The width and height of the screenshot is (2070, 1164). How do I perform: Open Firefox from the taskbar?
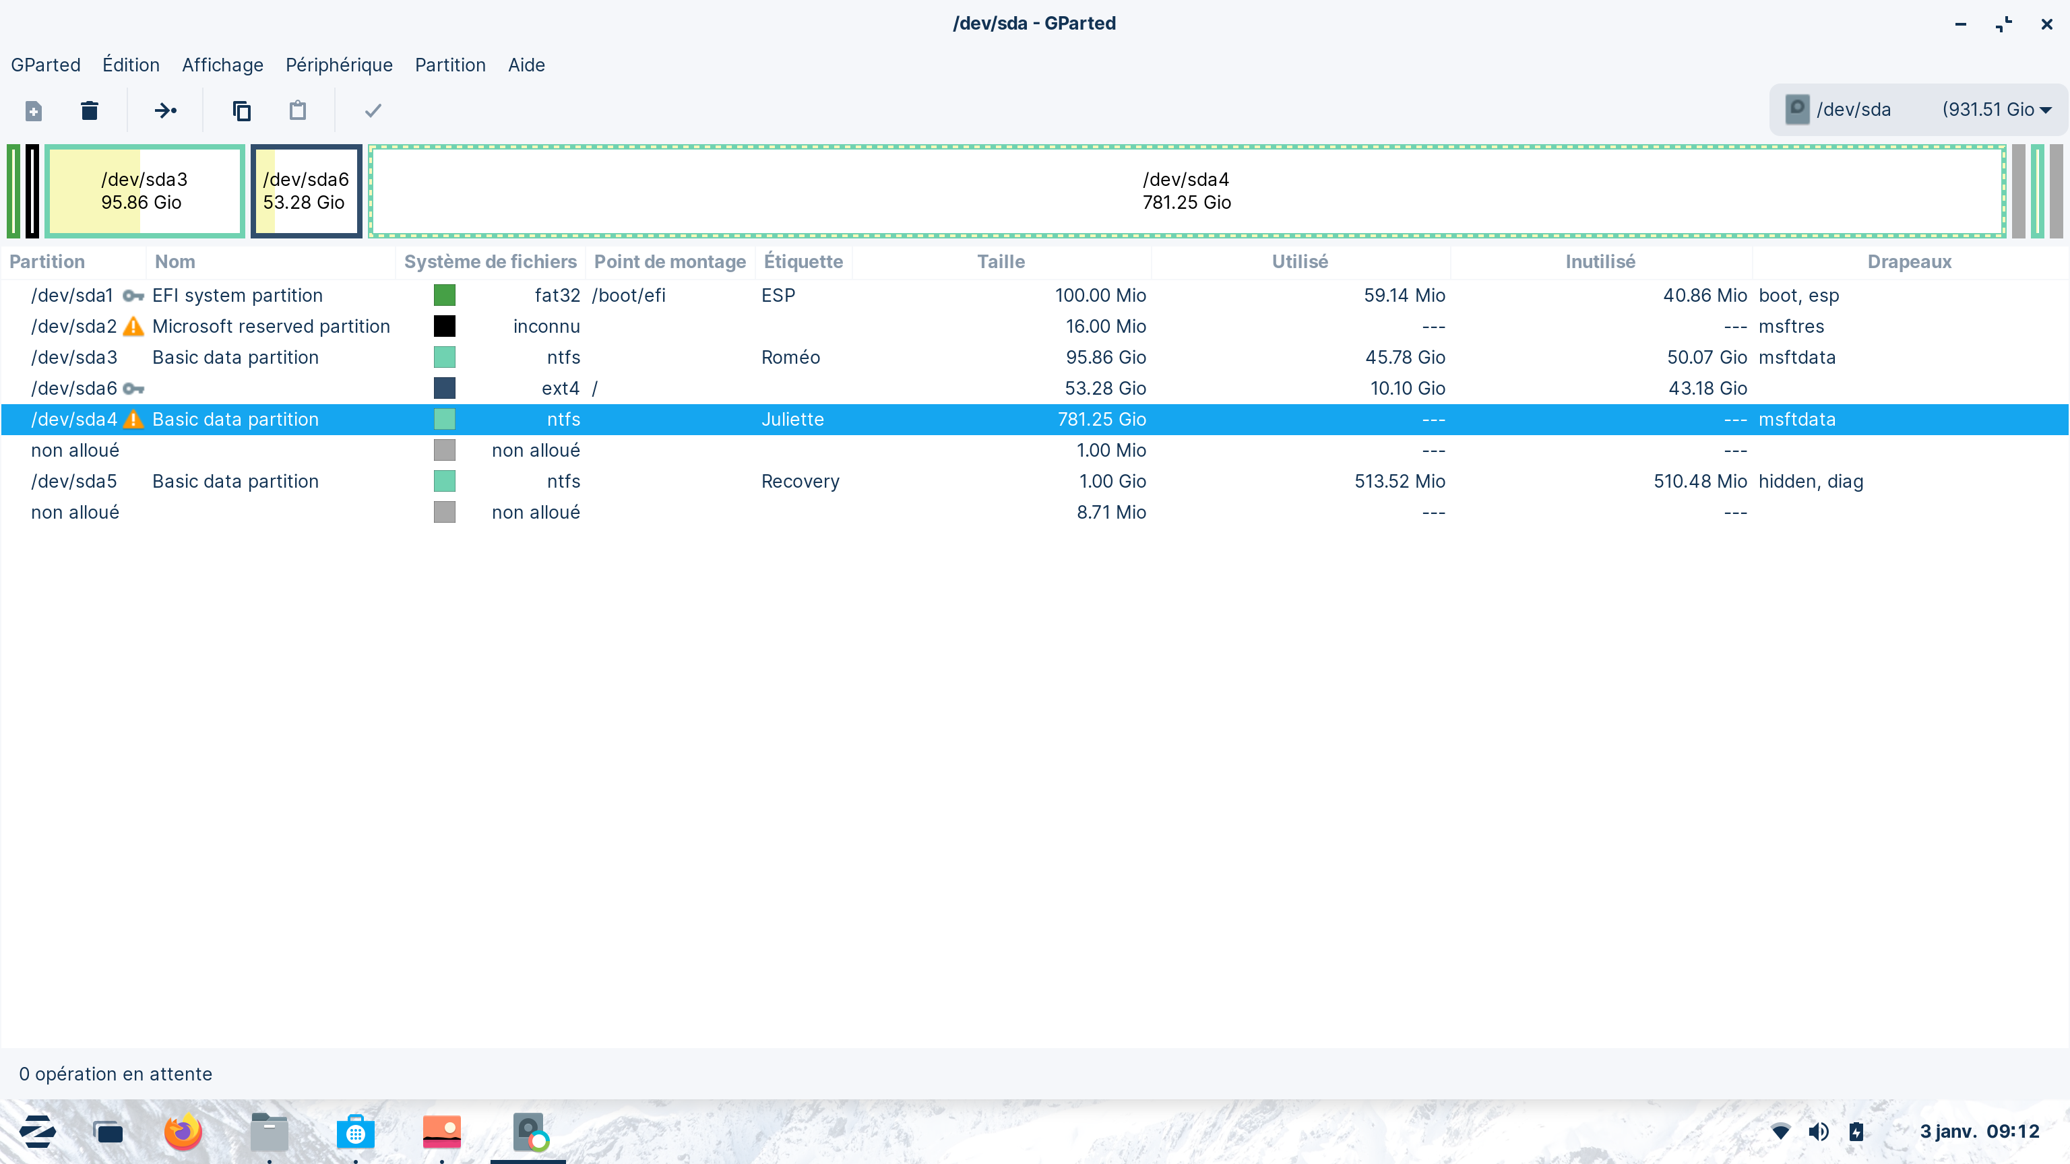(183, 1132)
